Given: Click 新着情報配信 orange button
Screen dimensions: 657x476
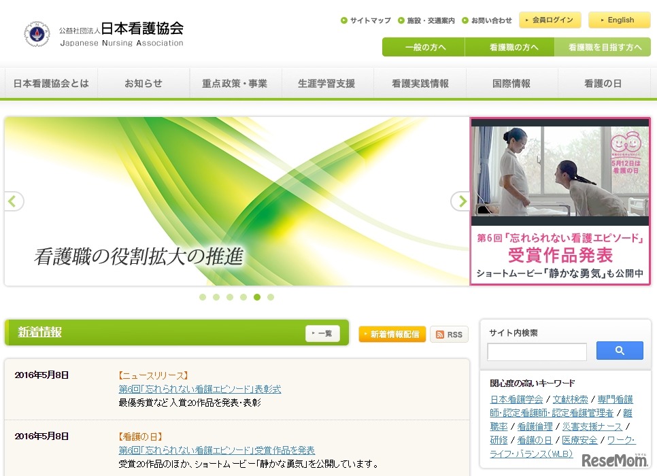Looking at the screenshot, I should (392, 335).
